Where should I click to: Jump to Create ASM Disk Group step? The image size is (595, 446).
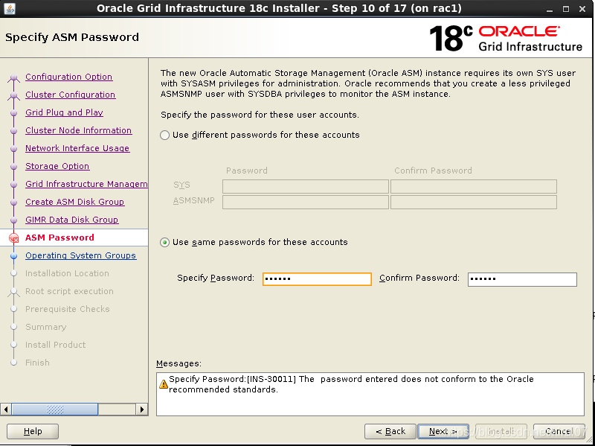tap(75, 202)
